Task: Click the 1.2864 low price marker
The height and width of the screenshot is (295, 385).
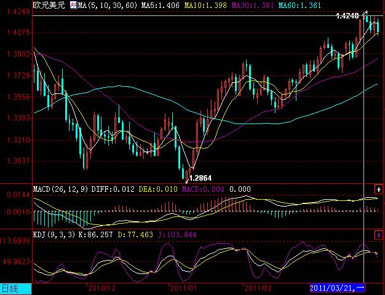Action: click(x=200, y=178)
